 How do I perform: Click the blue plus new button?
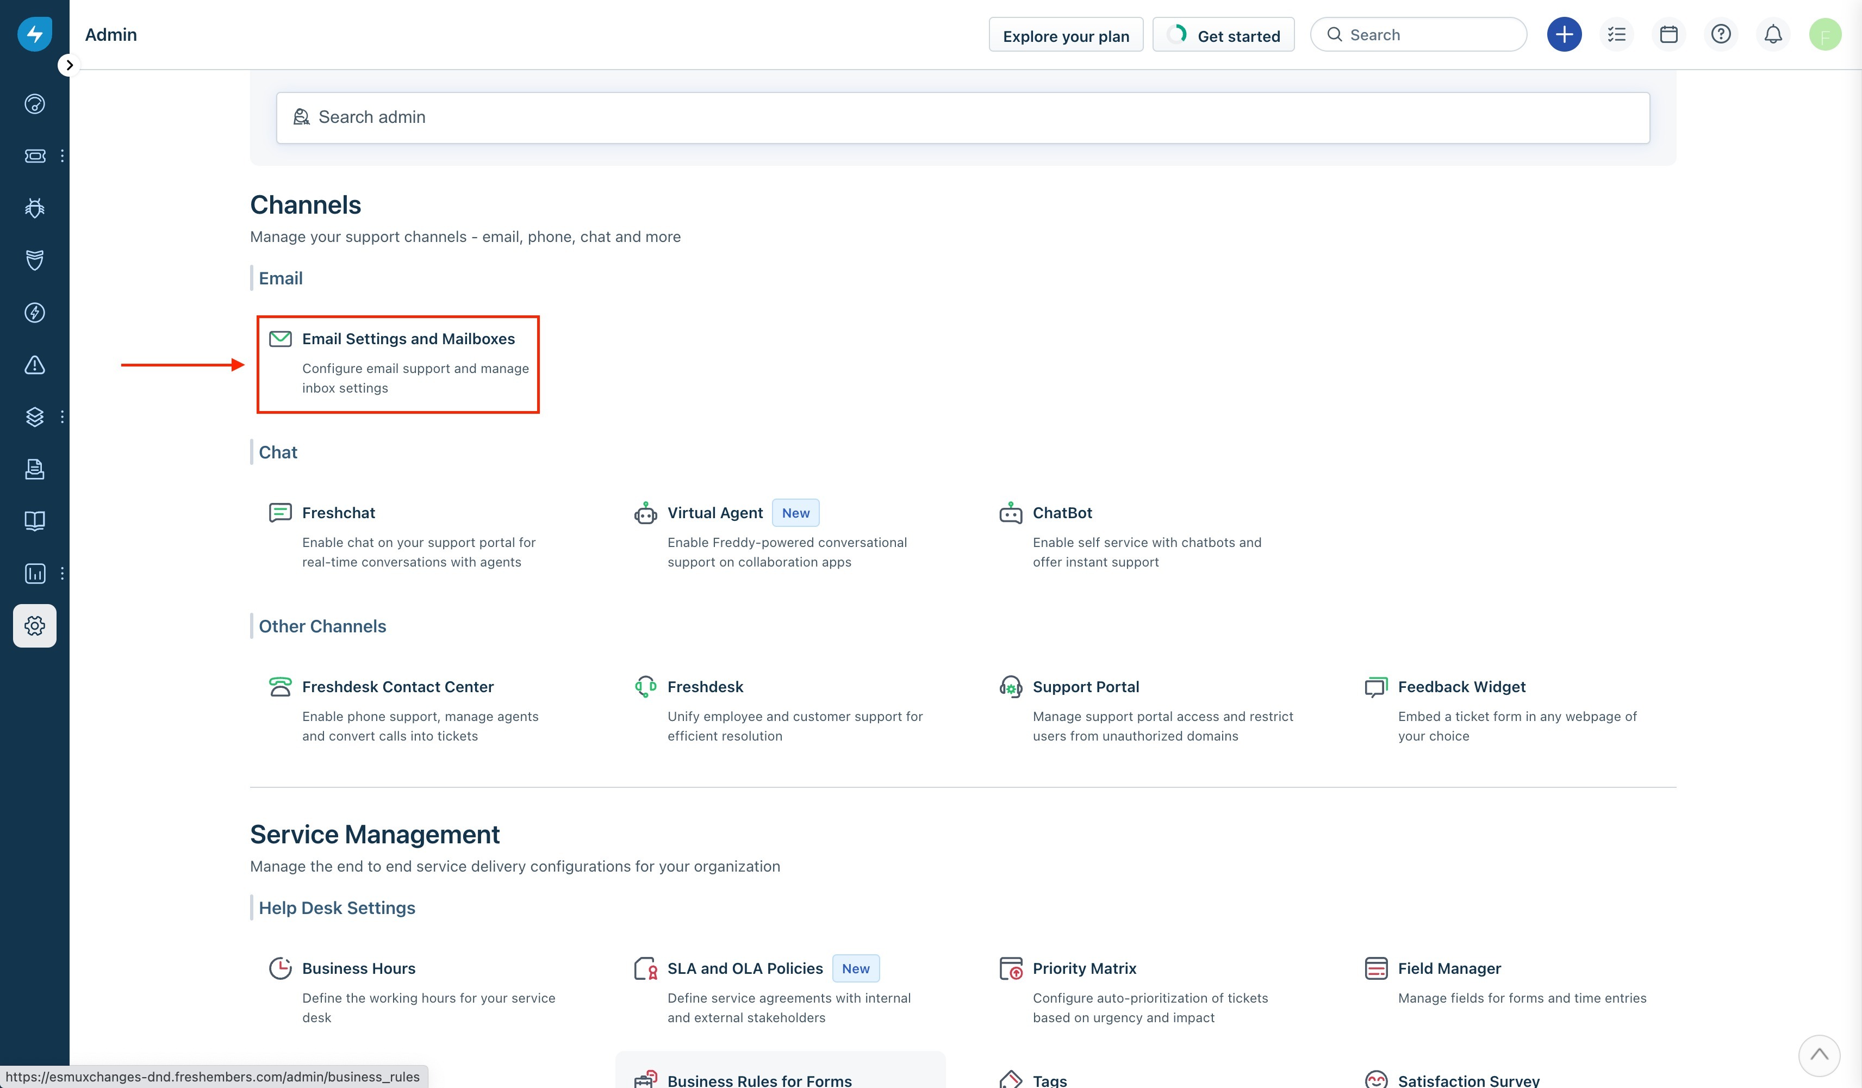click(x=1564, y=35)
